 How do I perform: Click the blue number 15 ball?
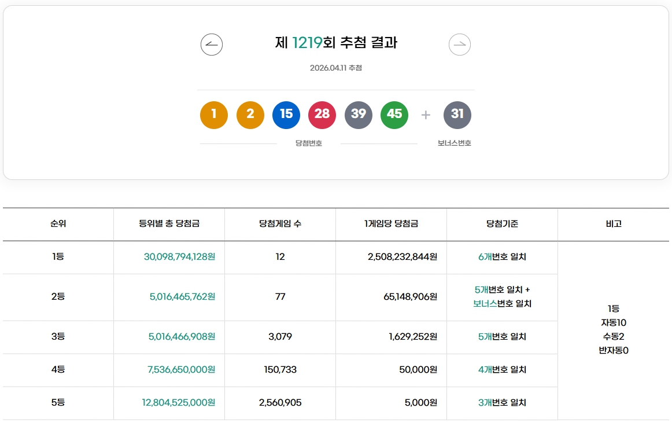(286, 115)
